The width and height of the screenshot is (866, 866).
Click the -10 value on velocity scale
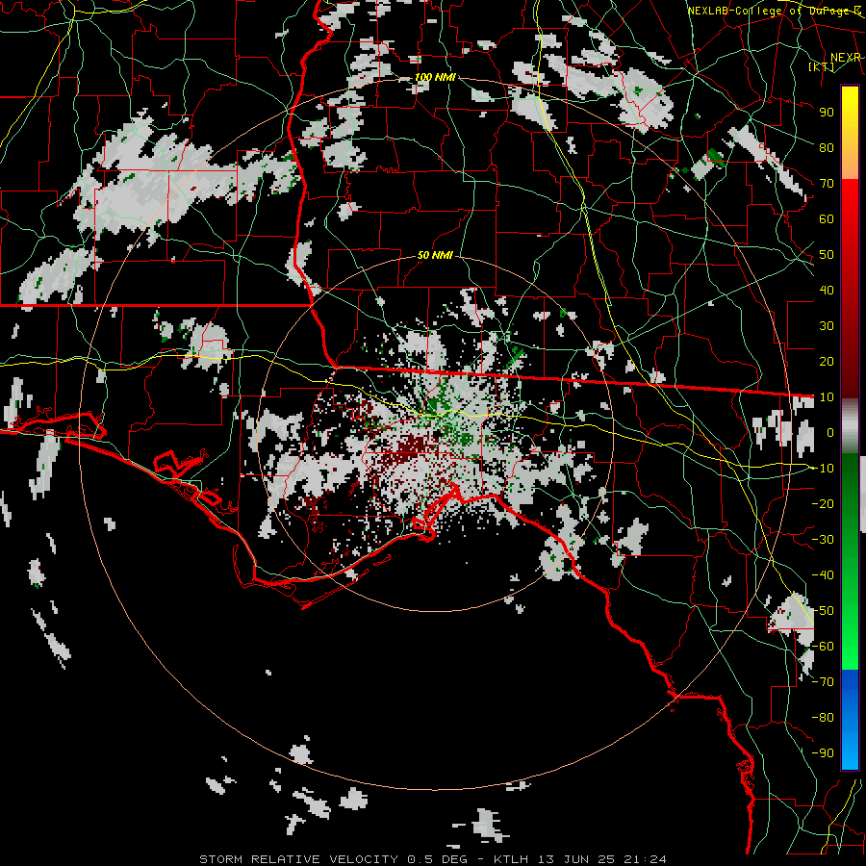tap(823, 469)
